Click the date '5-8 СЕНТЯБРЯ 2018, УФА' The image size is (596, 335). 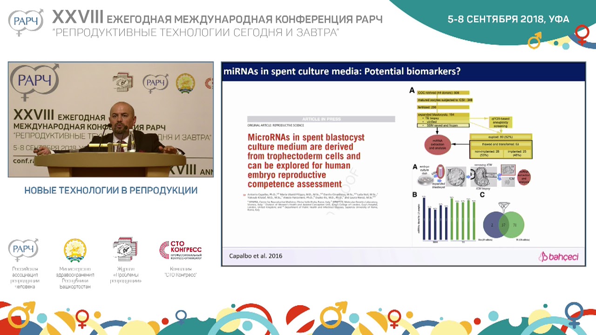[x=508, y=19]
